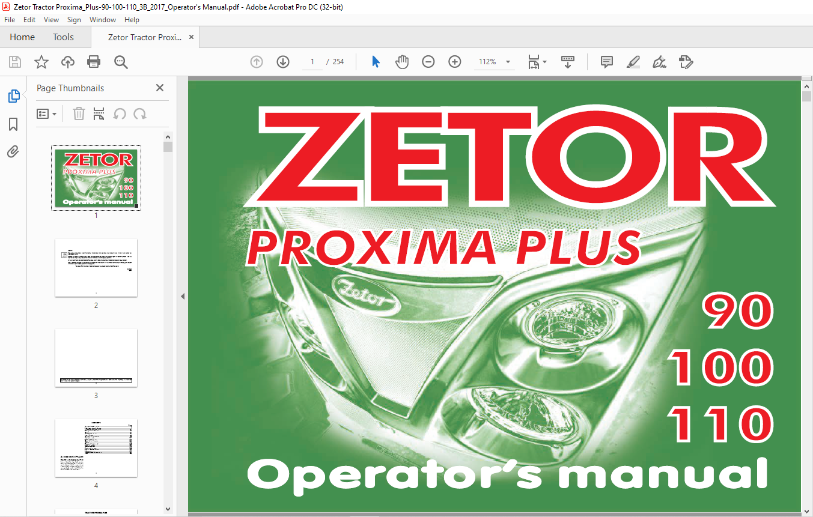Open the View menu
This screenshot has height=517, width=813.
pyautogui.click(x=51, y=20)
